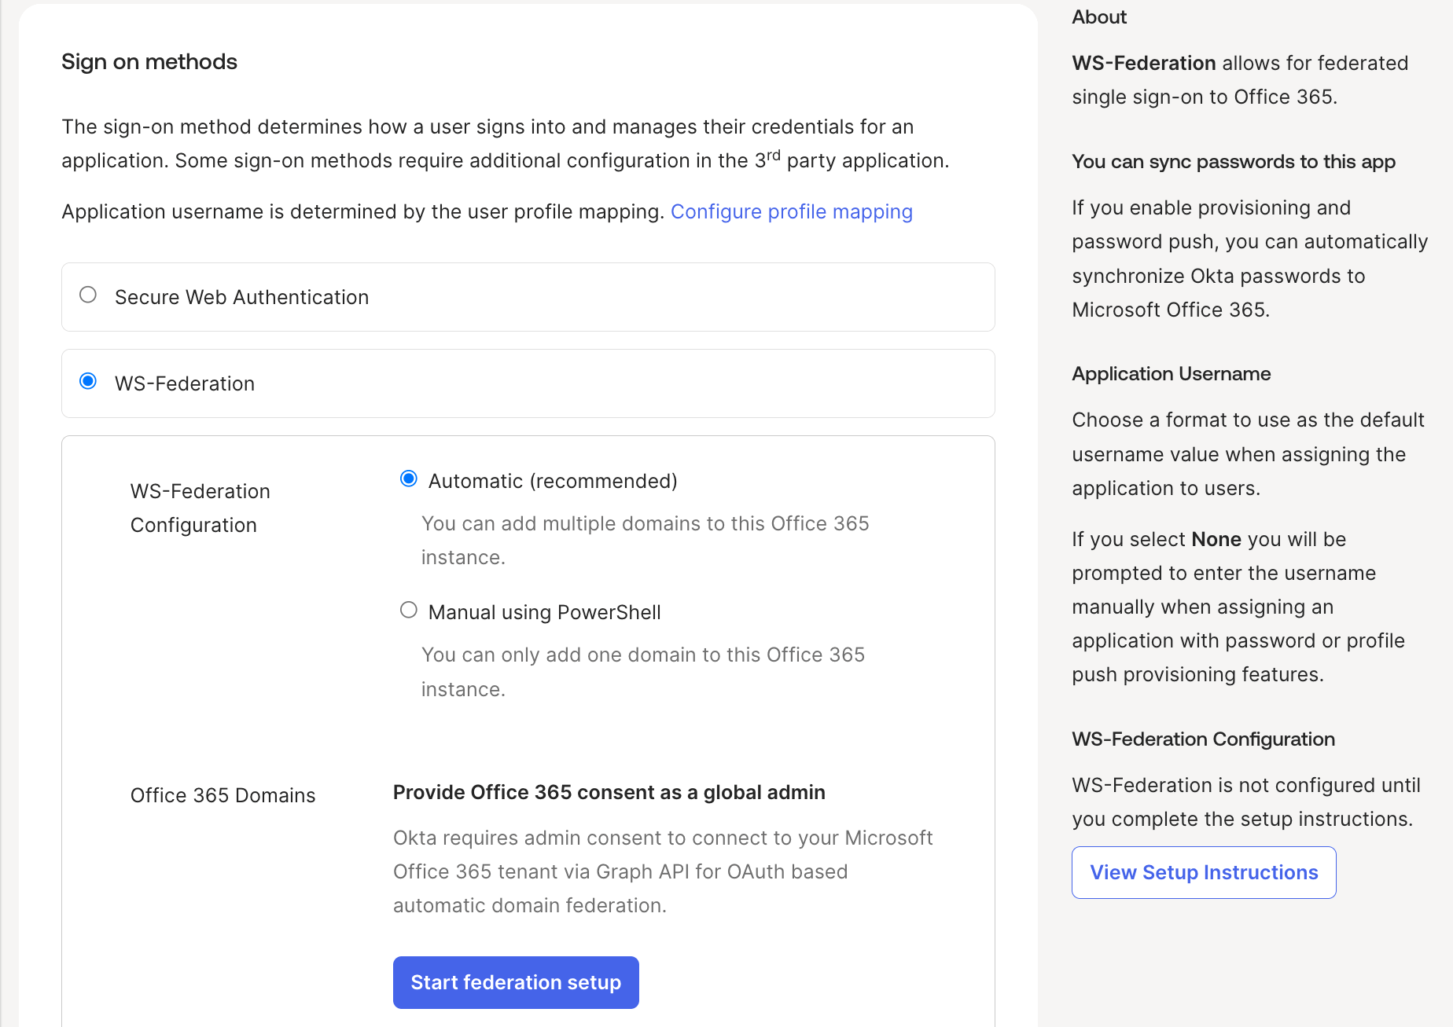Click the About heading in the sidebar

pos(1099,17)
